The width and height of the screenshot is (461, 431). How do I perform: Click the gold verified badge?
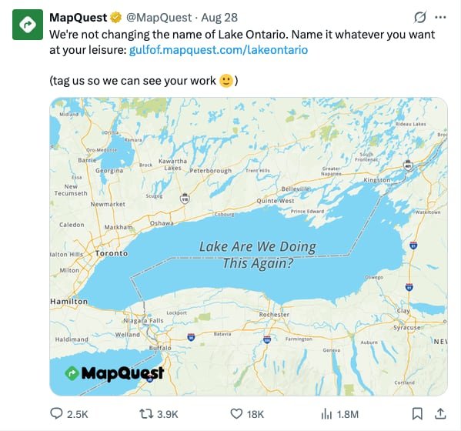pyautogui.click(x=116, y=18)
